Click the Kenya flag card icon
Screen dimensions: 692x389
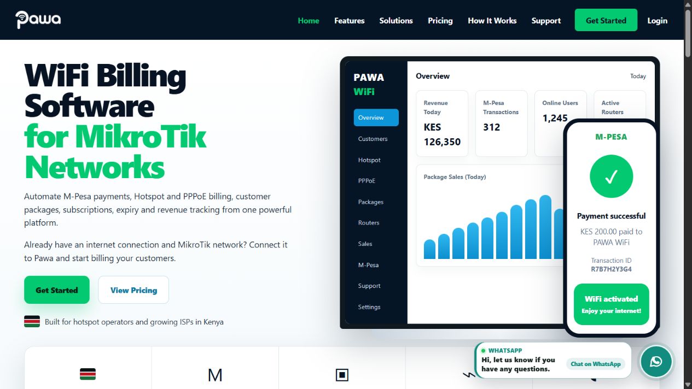88,374
